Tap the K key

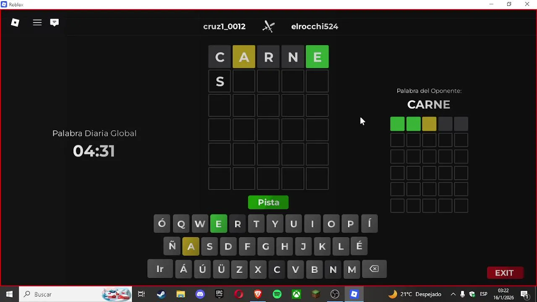[x=322, y=247]
